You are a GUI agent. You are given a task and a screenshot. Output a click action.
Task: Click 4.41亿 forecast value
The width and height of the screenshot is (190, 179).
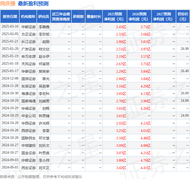pos(146,168)
